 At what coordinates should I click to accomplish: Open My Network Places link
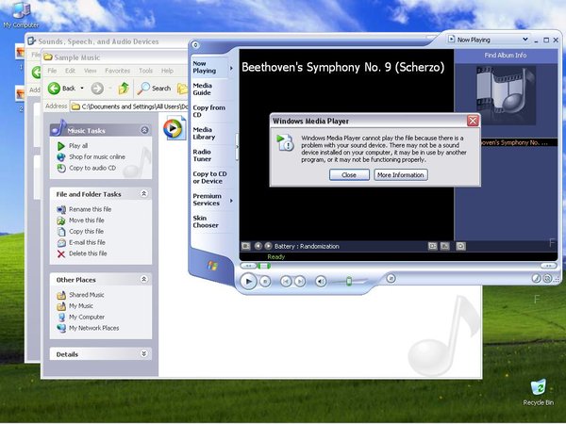click(x=93, y=328)
